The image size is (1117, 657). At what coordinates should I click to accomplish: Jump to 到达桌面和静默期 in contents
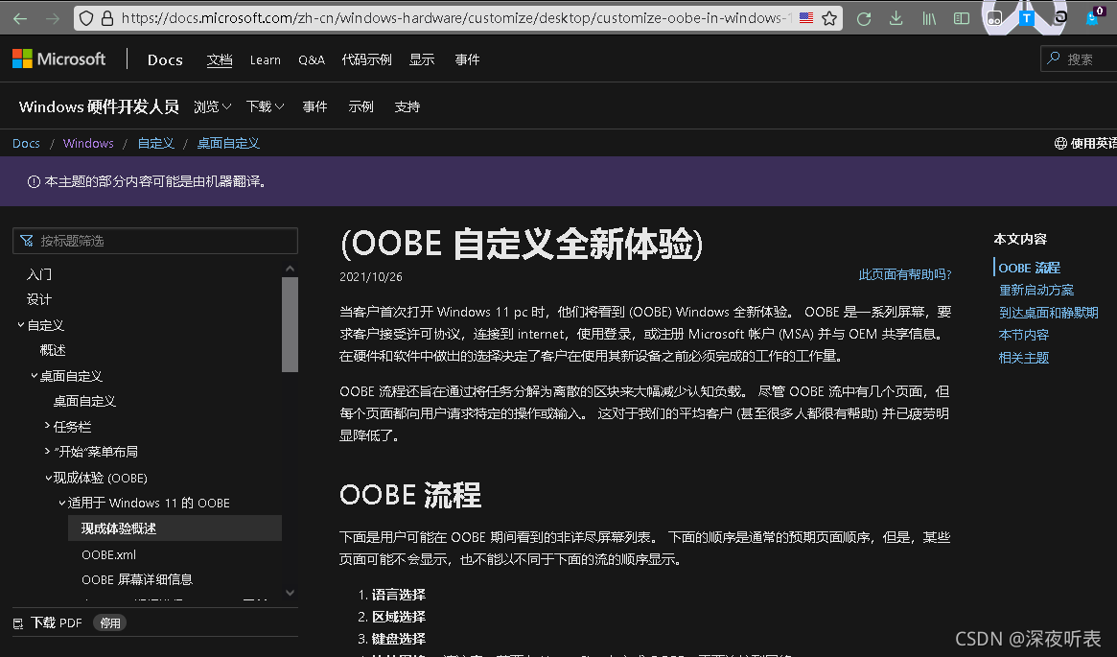1049,313
